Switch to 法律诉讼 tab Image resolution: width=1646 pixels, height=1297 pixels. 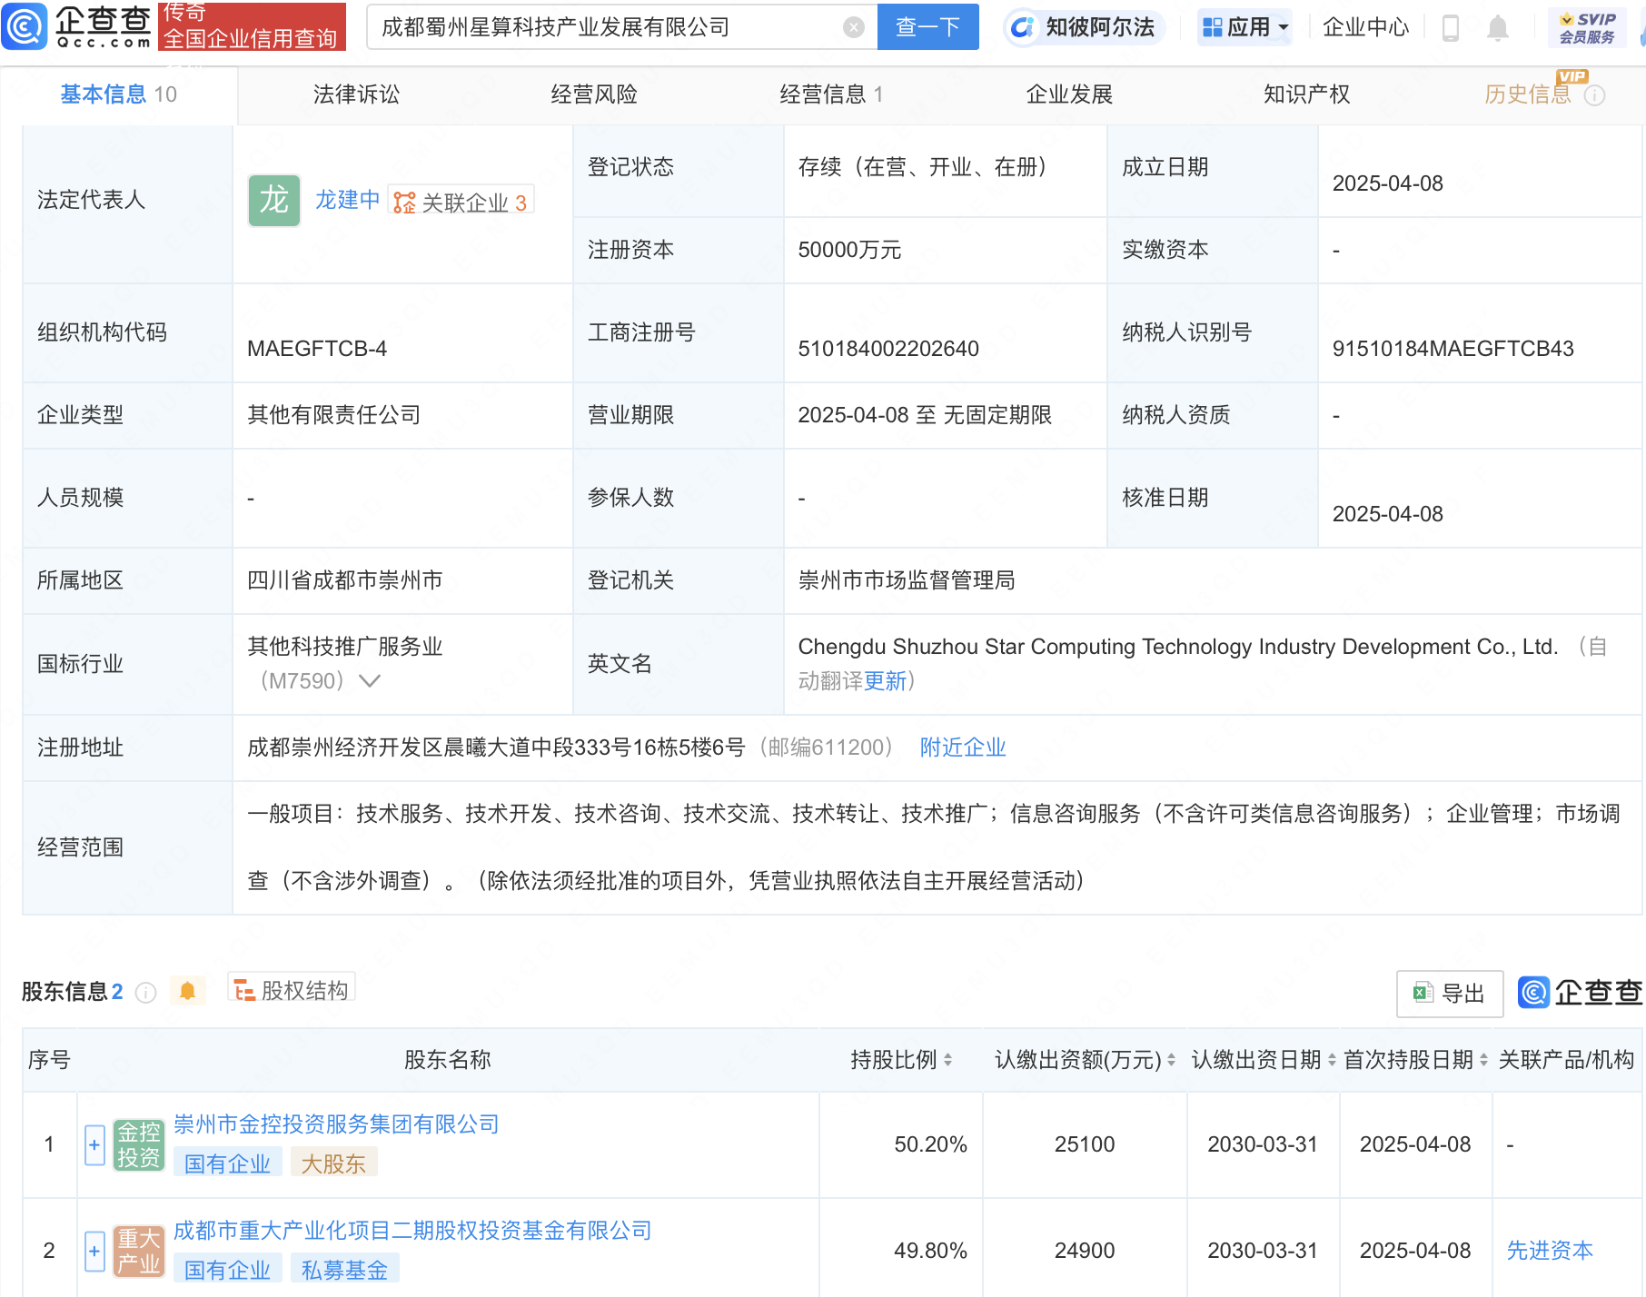click(356, 94)
